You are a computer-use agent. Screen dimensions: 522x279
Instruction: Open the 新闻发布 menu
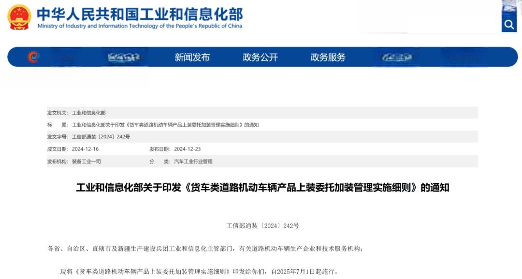[x=192, y=57]
